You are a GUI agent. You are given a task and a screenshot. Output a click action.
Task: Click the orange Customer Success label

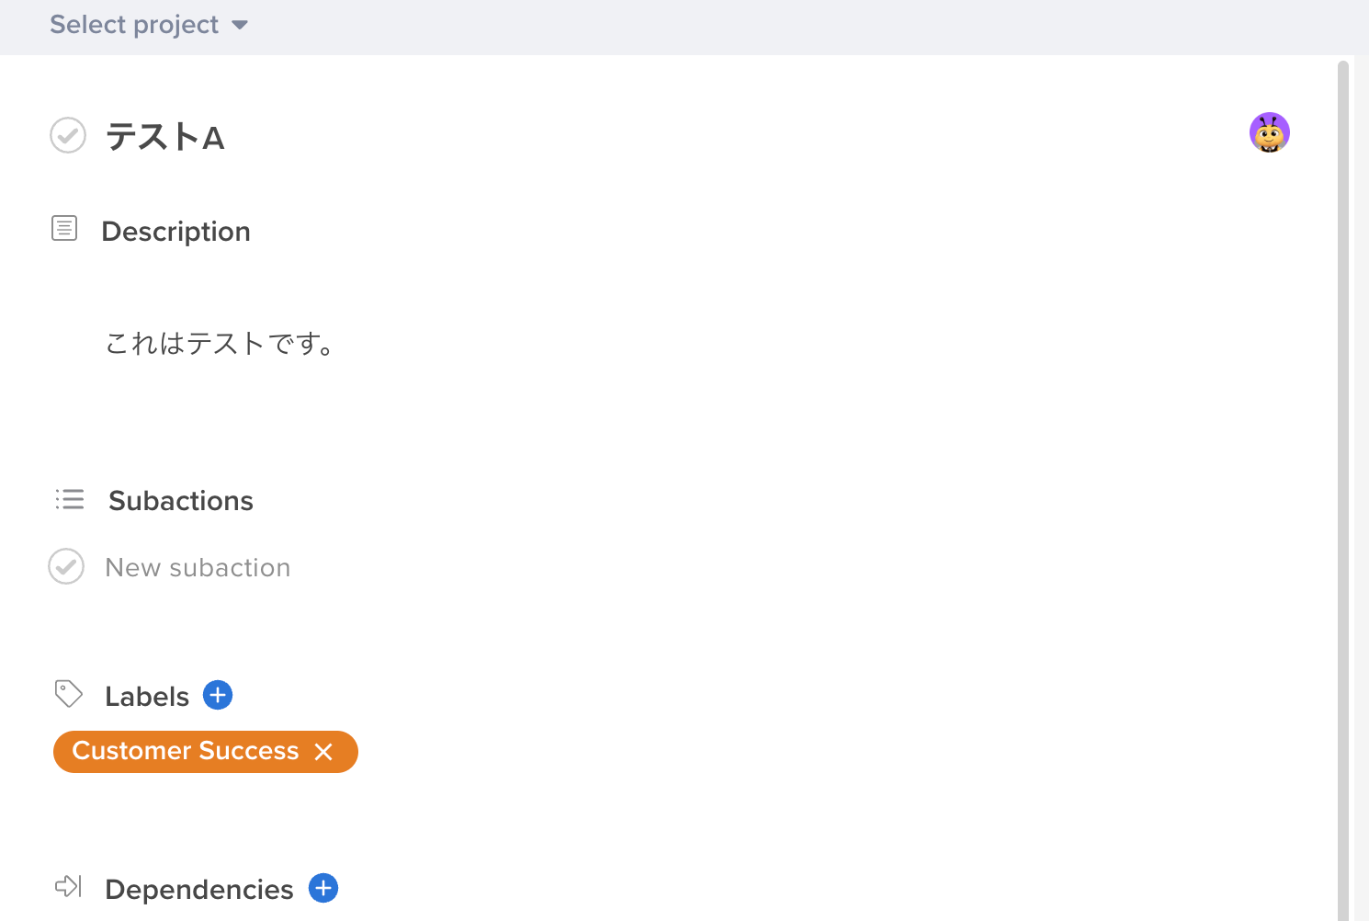(x=185, y=752)
